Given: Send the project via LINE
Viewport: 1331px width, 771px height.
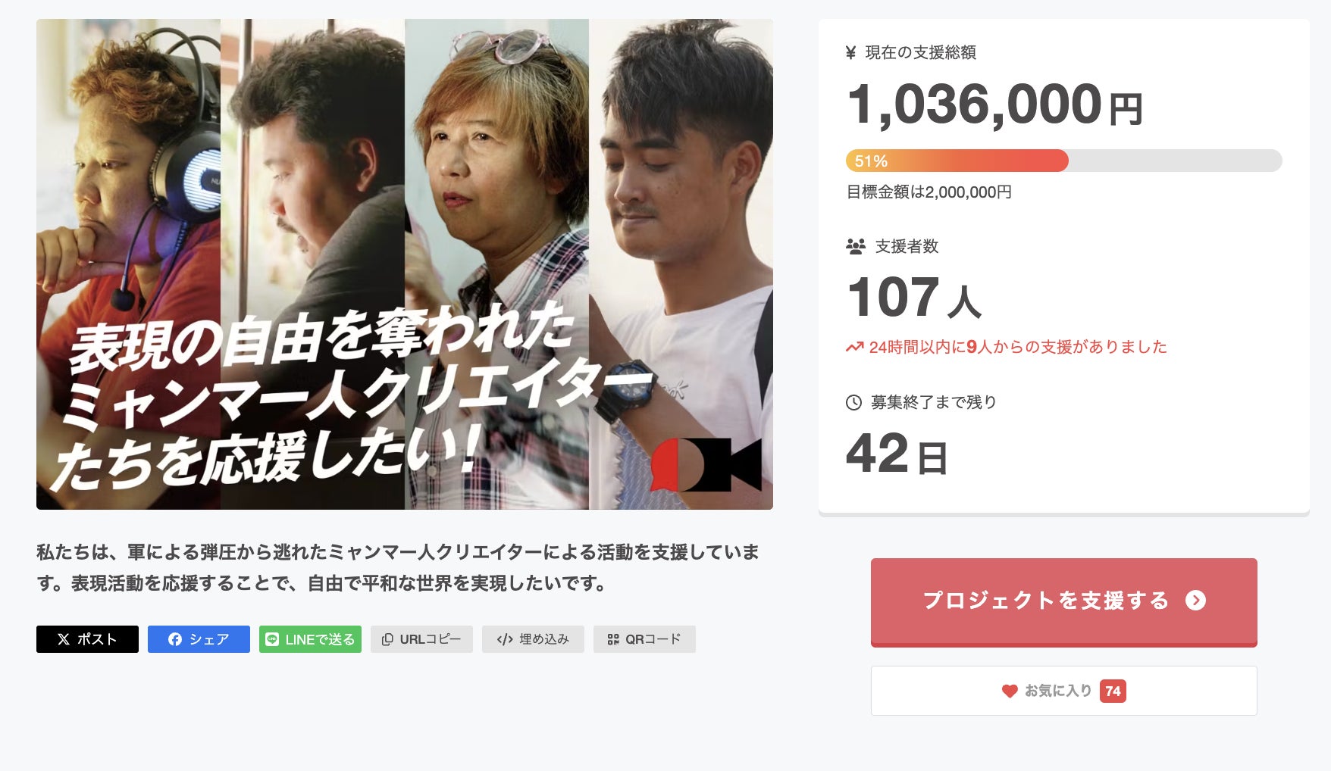Looking at the screenshot, I should (x=310, y=639).
